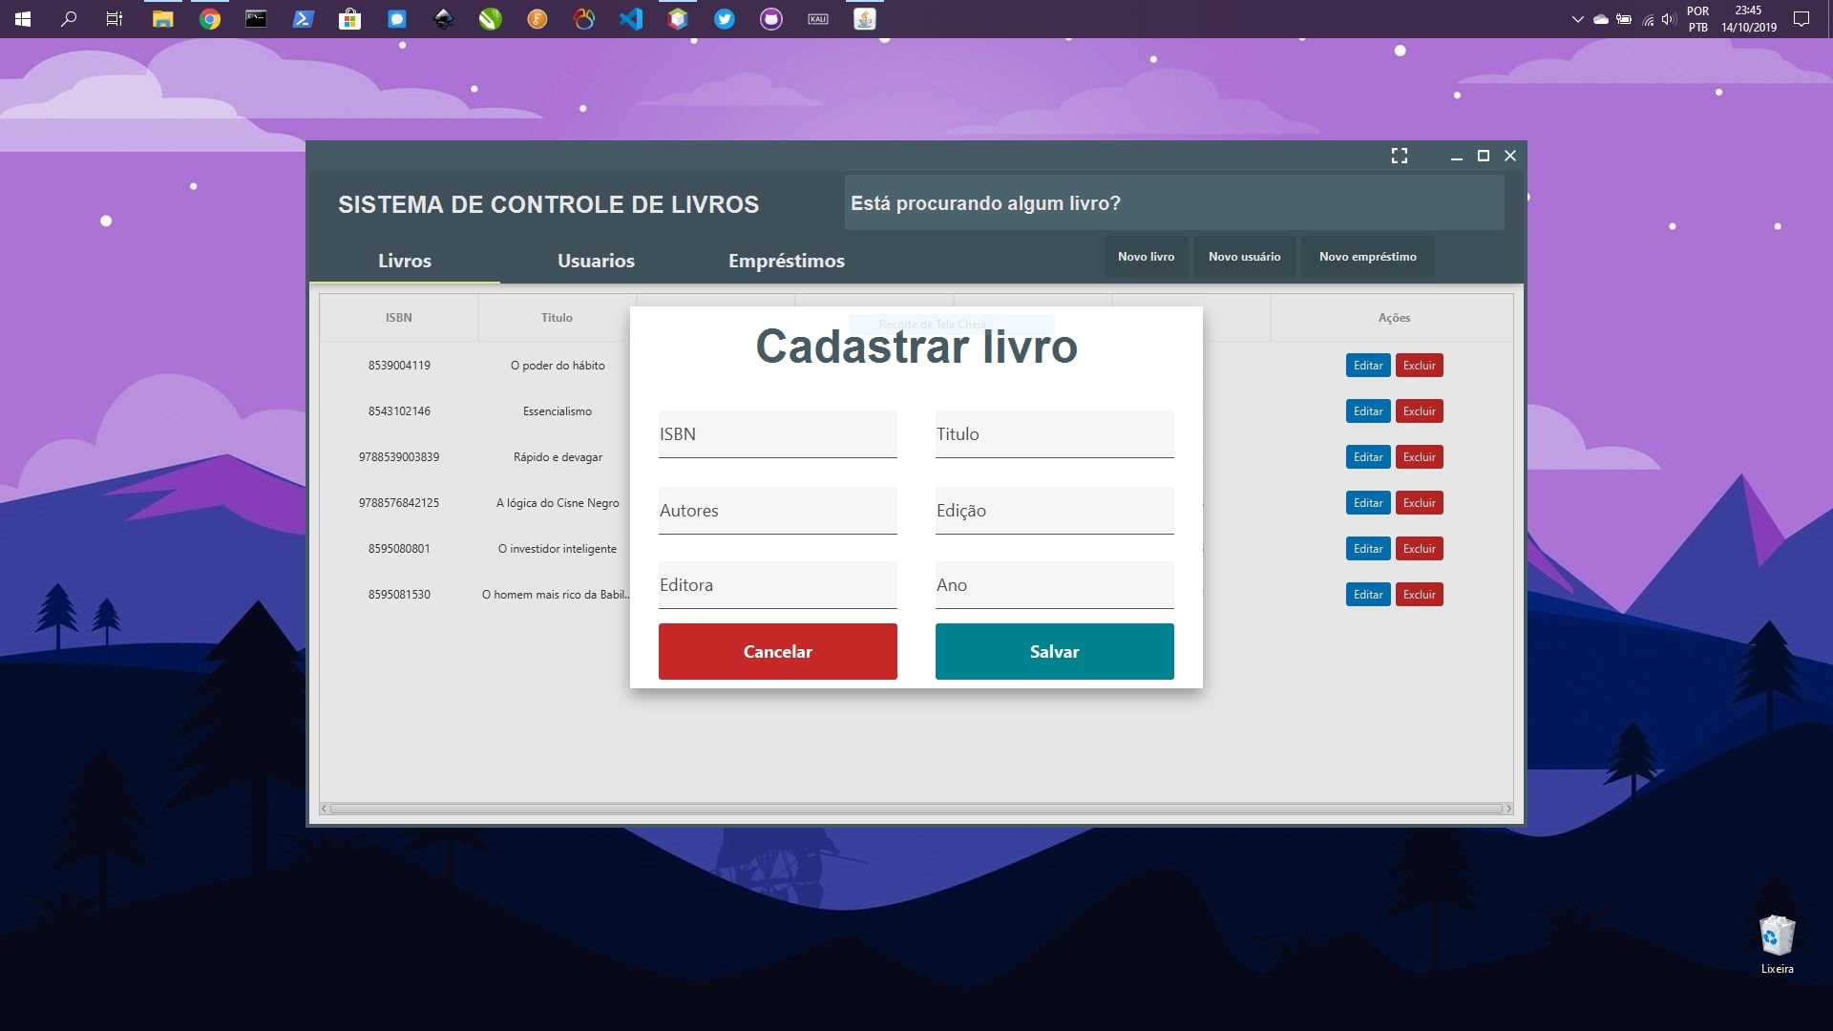Click the horizontal scrollbar under table
This screenshot has height=1031, width=1833.
[916, 809]
